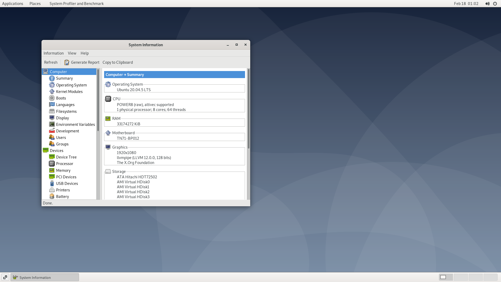This screenshot has height=282, width=501.
Task: Click the system volume speaker icon
Action: [487, 4]
